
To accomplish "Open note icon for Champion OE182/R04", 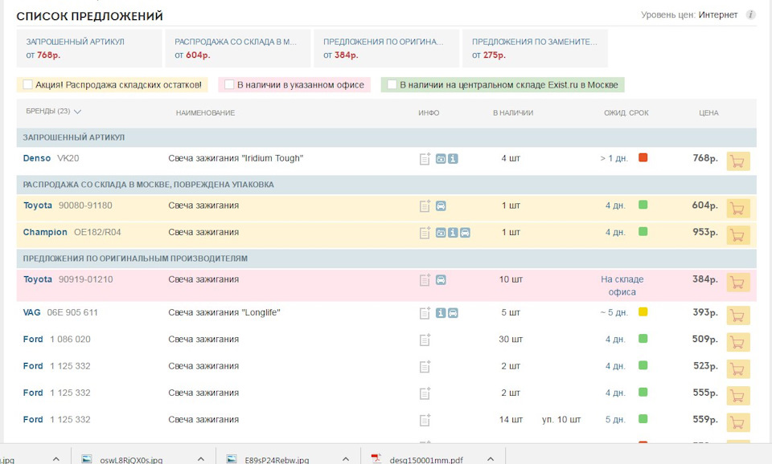I will point(425,233).
